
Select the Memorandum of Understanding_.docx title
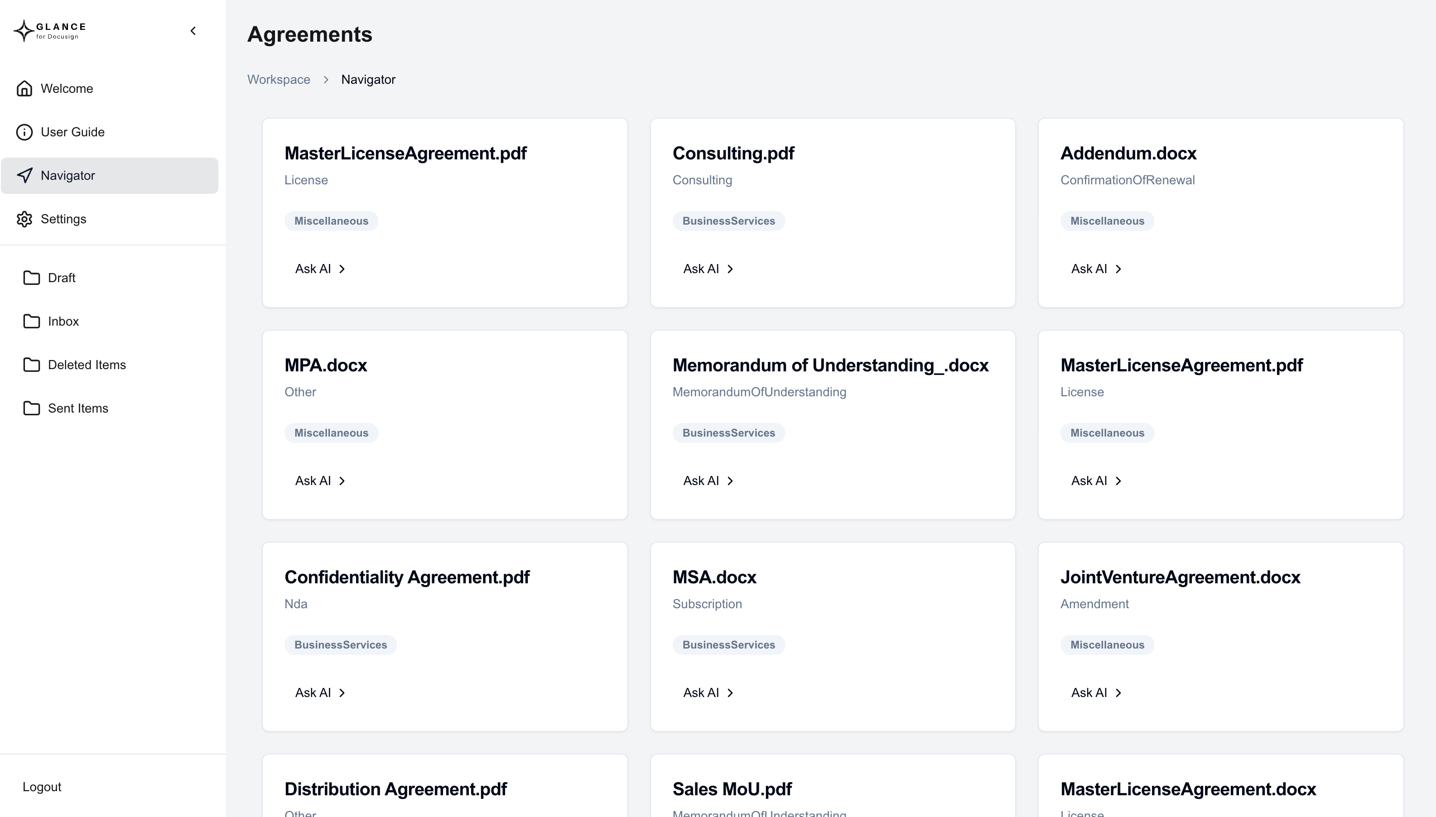coord(830,365)
